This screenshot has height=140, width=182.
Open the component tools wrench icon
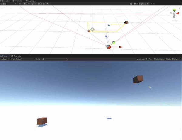(131, 4)
